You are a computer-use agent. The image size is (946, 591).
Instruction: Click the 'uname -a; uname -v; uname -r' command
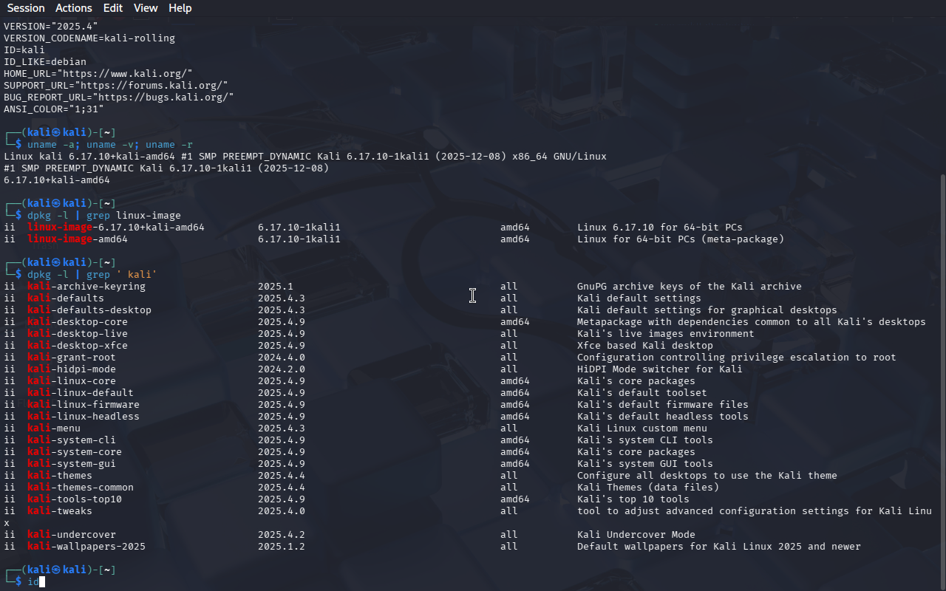click(110, 145)
